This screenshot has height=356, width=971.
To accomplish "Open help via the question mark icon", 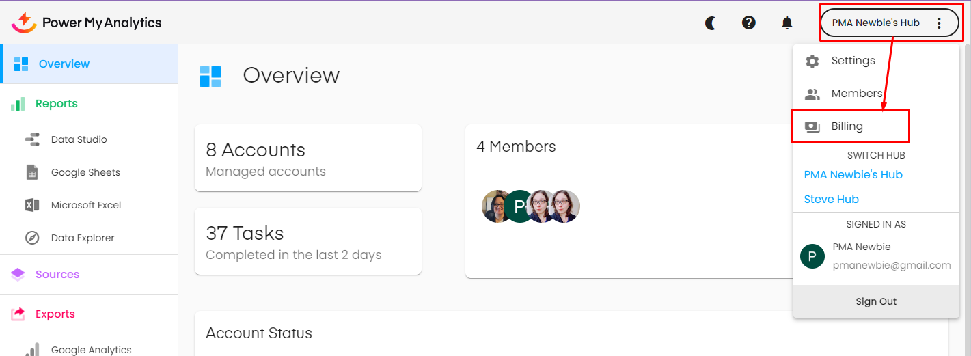I will coord(749,23).
